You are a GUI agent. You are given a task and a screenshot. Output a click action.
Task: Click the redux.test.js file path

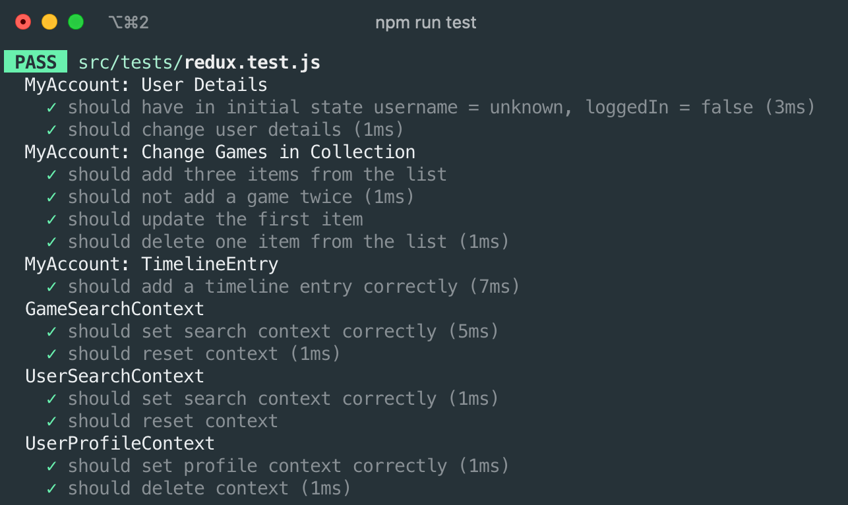(199, 63)
